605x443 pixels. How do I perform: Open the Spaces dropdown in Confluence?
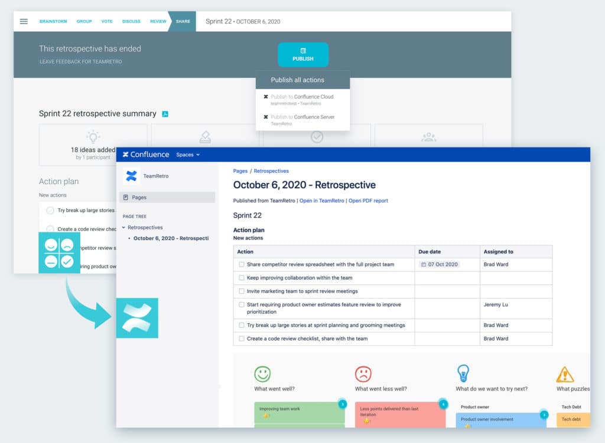pyautogui.click(x=187, y=155)
